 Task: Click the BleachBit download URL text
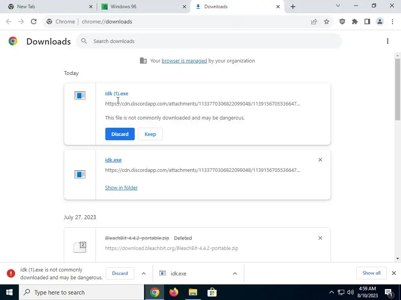pyautogui.click(x=172, y=248)
